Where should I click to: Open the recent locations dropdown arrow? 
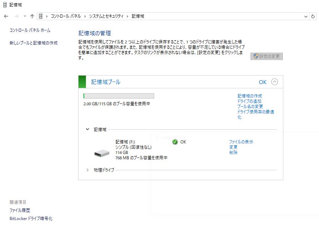(25, 16)
